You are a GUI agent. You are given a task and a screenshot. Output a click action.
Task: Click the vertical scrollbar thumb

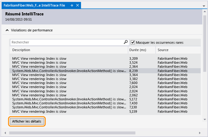point(205,40)
